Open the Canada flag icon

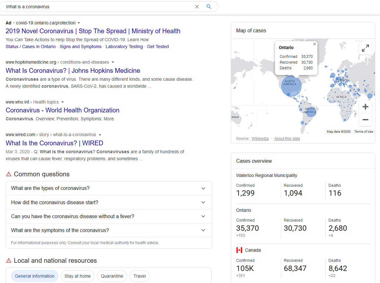[x=239, y=250]
